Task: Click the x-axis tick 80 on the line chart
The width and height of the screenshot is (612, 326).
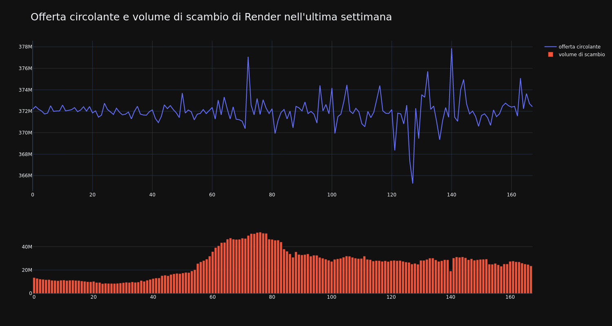Action: click(x=272, y=195)
